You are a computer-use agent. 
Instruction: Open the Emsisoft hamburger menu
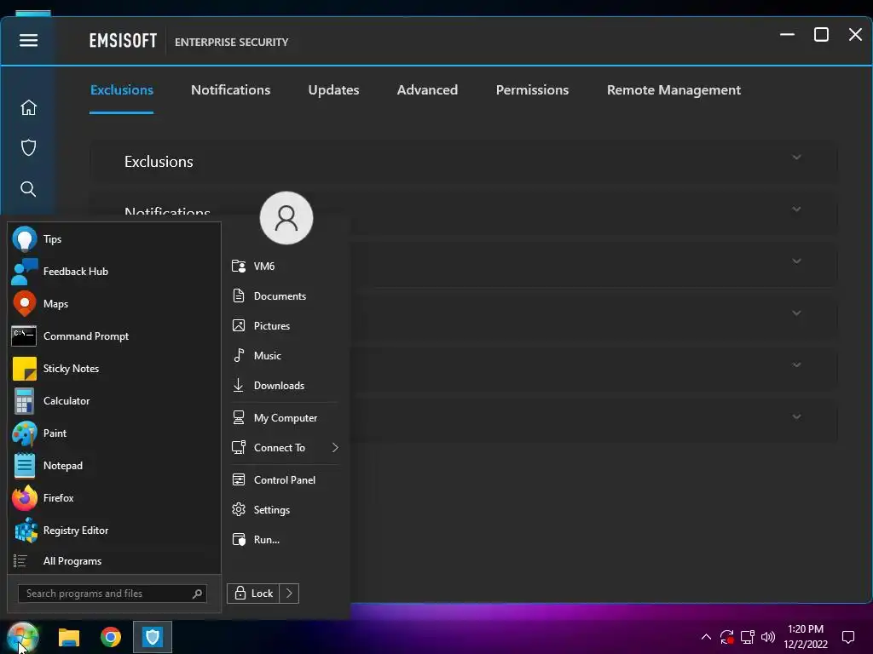coord(28,40)
